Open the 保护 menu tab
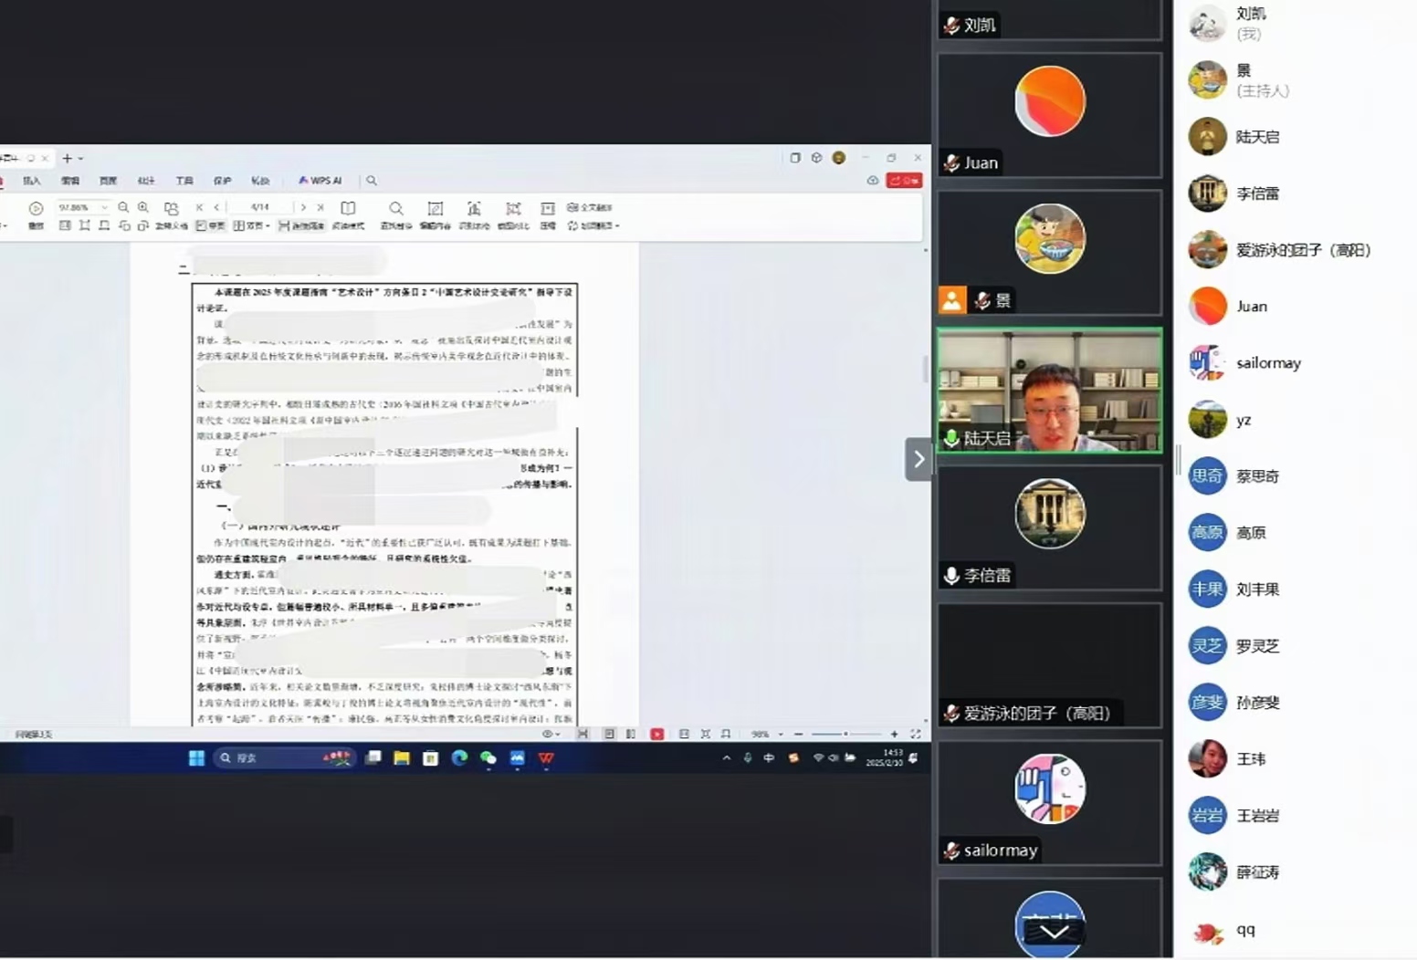Image resolution: width=1417 pixels, height=960 pixels. 222,181
